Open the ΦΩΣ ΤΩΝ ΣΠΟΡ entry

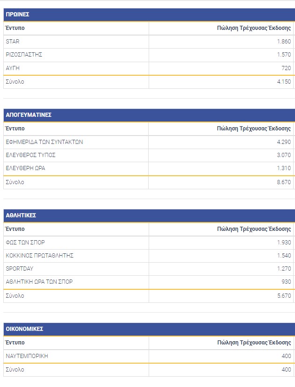(x=25, y=243)
